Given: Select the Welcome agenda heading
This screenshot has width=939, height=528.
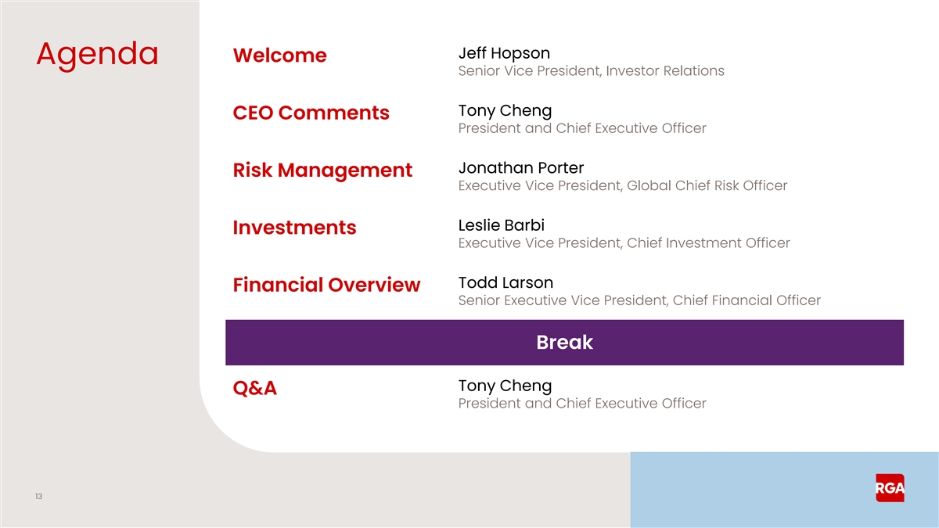Looking at the screenshot, I should coord(279,56).
